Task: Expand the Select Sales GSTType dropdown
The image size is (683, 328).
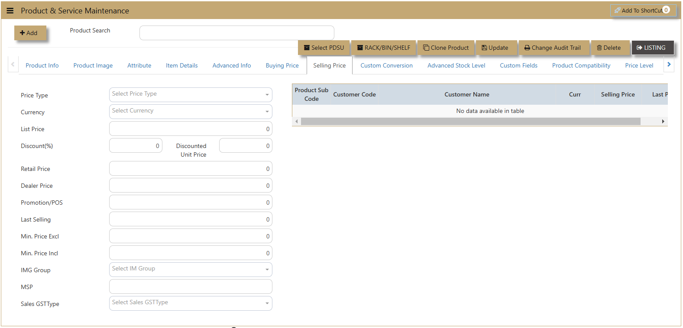Action: click(191, 303)
